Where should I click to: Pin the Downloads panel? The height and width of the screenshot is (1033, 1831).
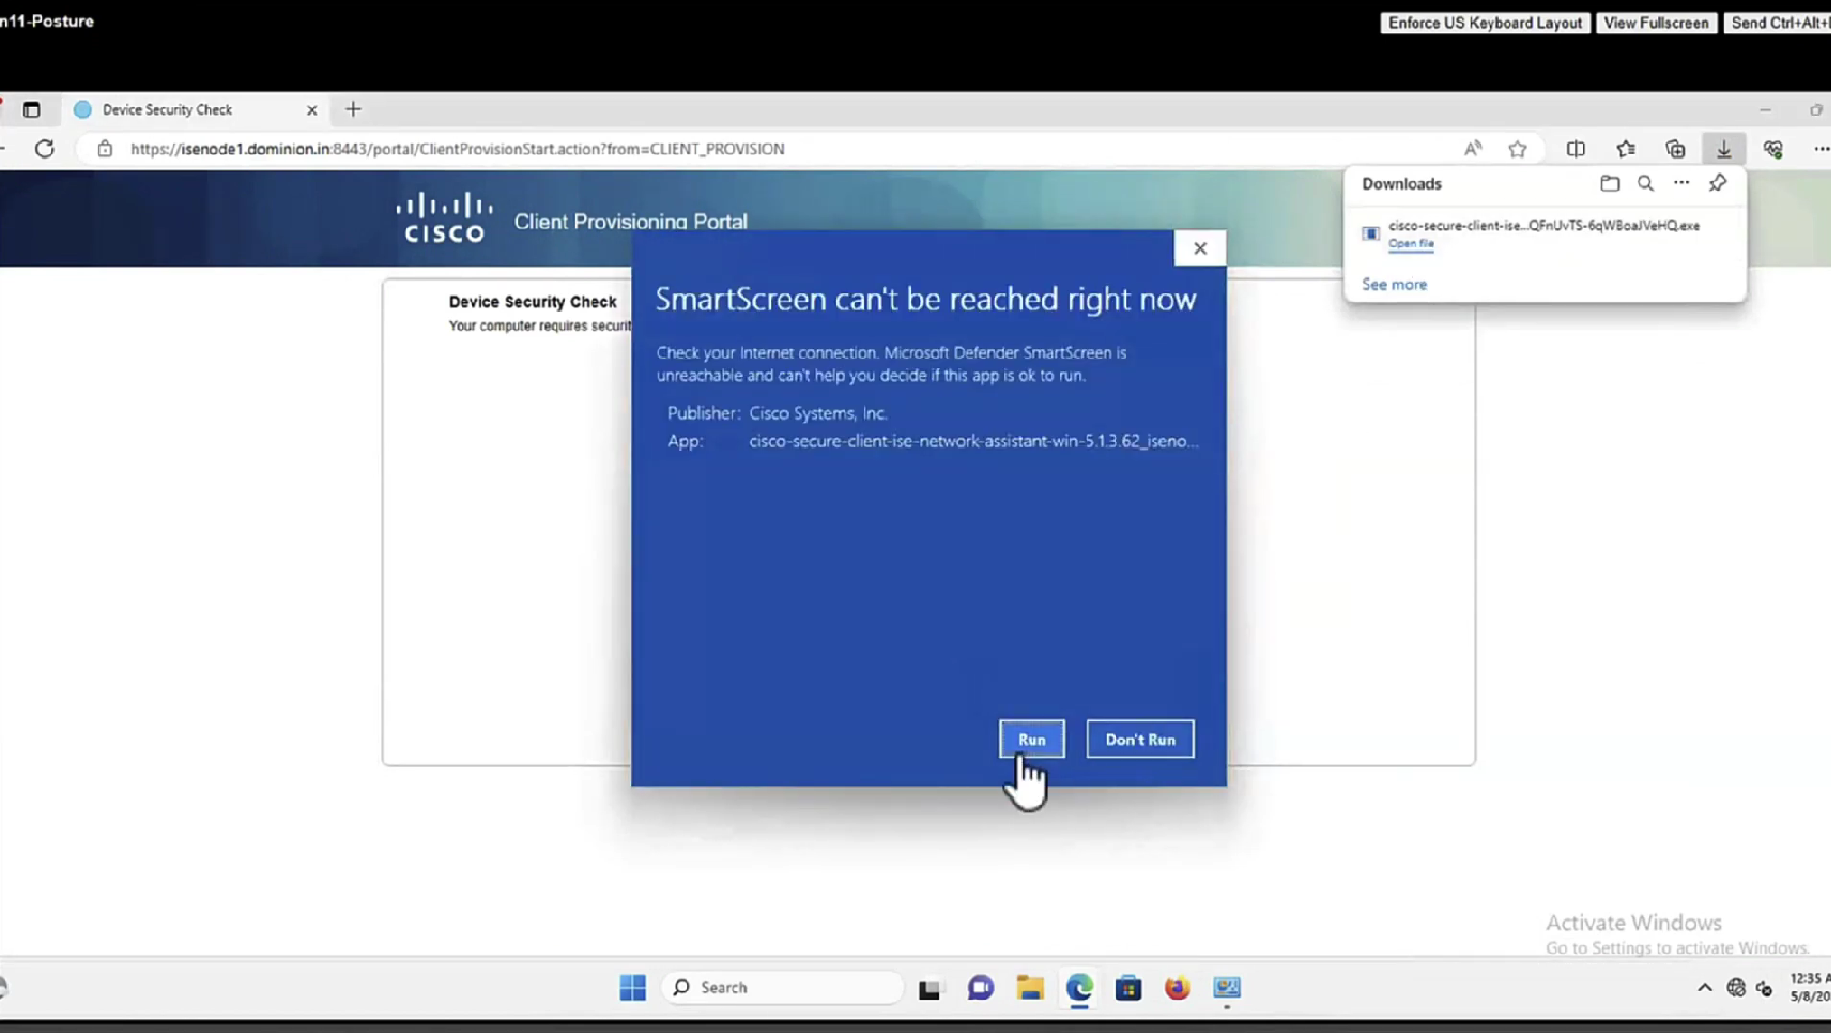[1717, 183]
